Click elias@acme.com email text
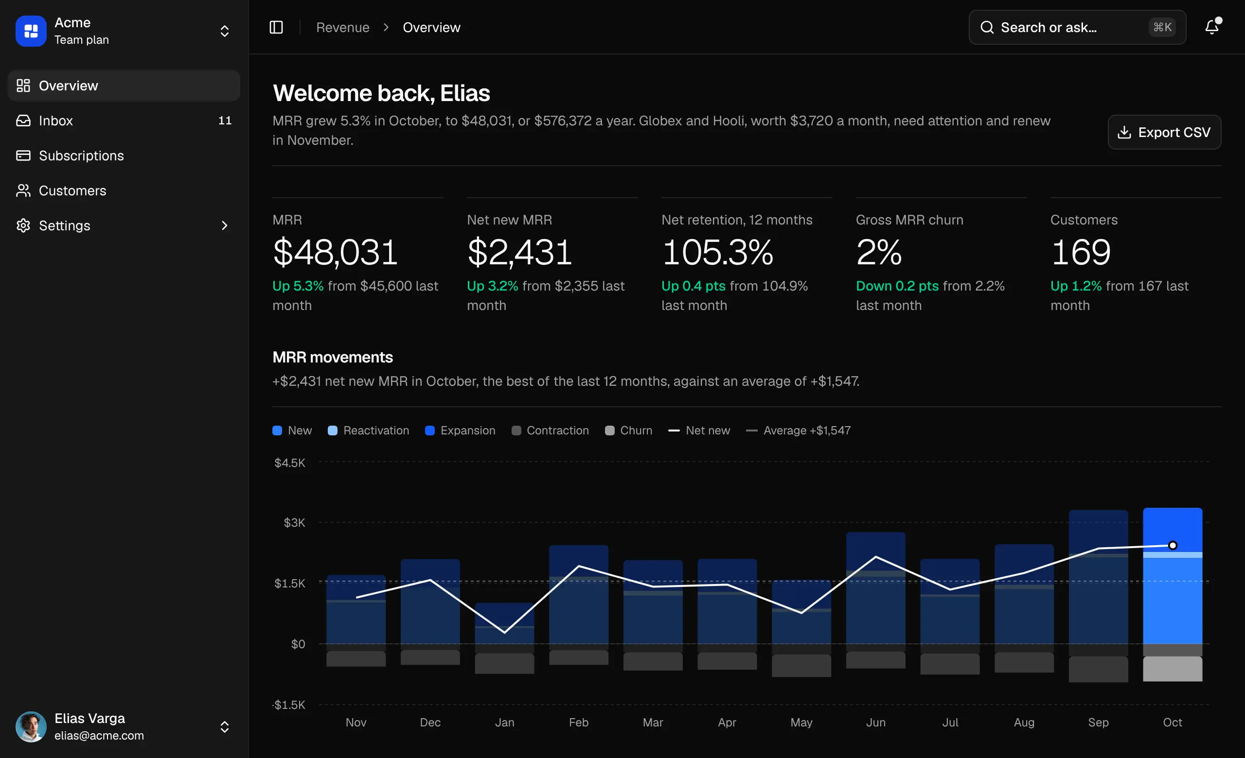1245x758 pixels. 99,736
